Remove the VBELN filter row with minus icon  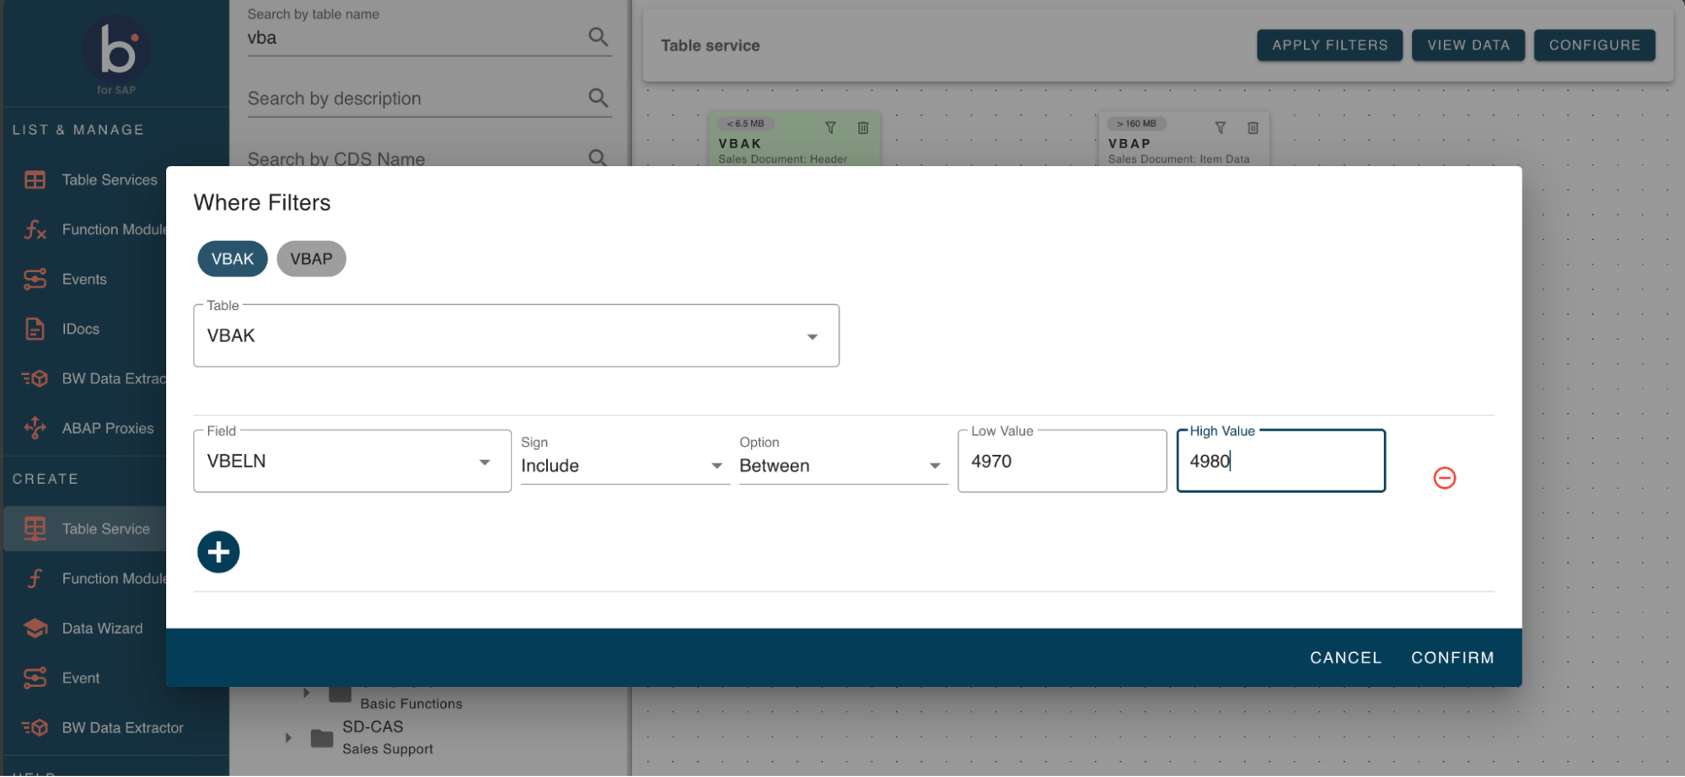(x=1444, y=478)
